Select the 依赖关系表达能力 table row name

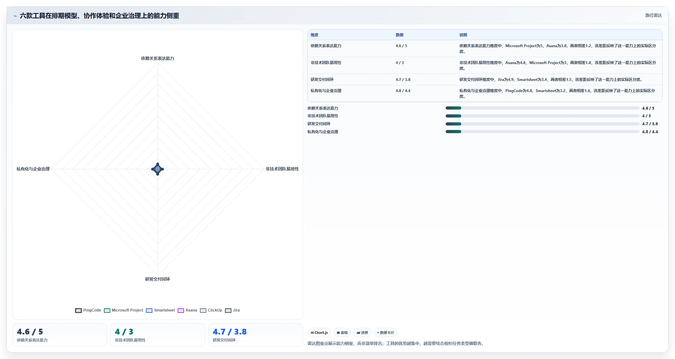click(x=326, y=46)
